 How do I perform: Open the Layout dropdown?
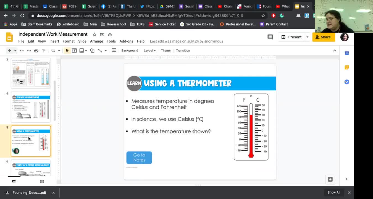(149, 51)
